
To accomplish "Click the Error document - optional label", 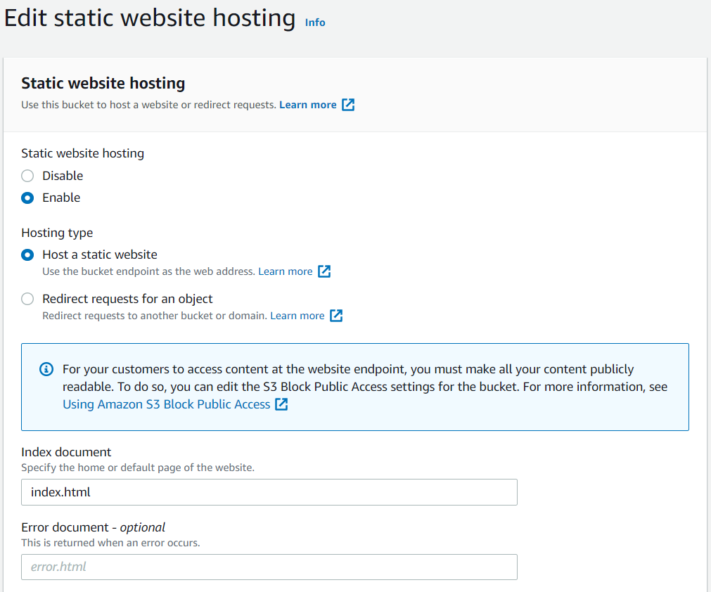I will (93, 527).
